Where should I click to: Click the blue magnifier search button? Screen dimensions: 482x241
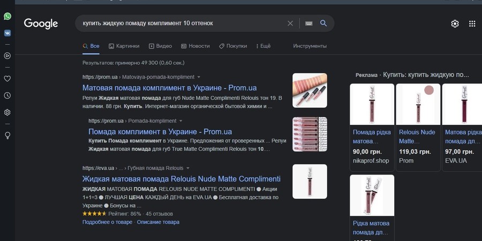pos(323,24)
